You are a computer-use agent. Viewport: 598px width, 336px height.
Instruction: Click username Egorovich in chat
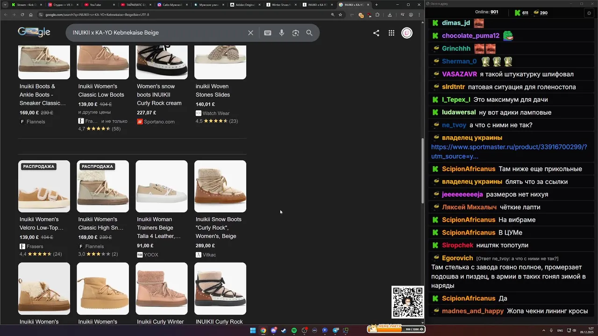(x=457, y=258)
